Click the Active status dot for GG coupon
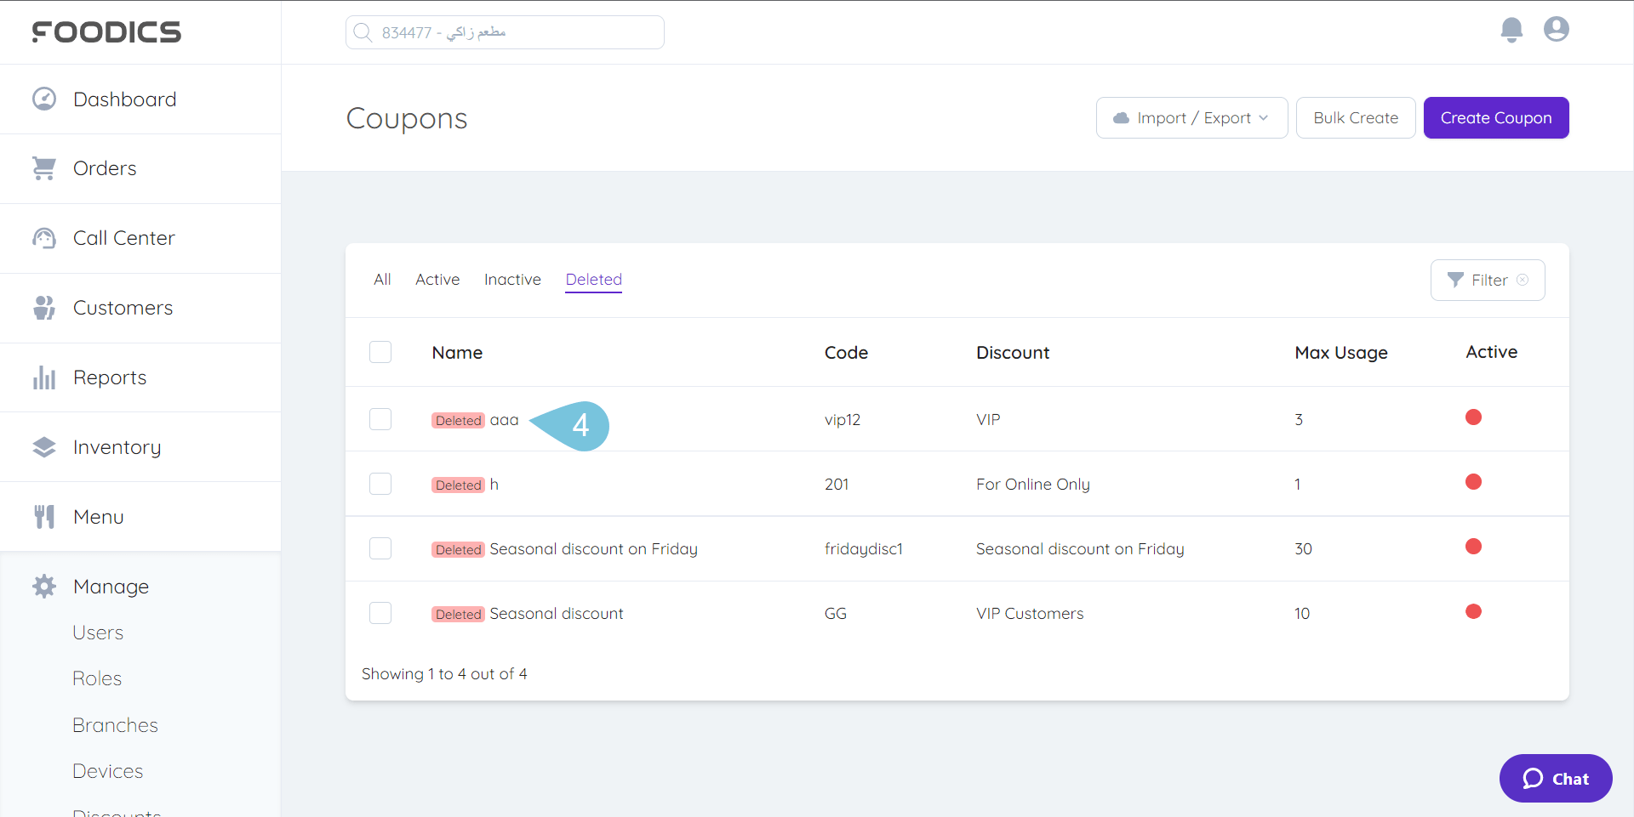Screen dimensions: 1634x817 click(1473, 611)
